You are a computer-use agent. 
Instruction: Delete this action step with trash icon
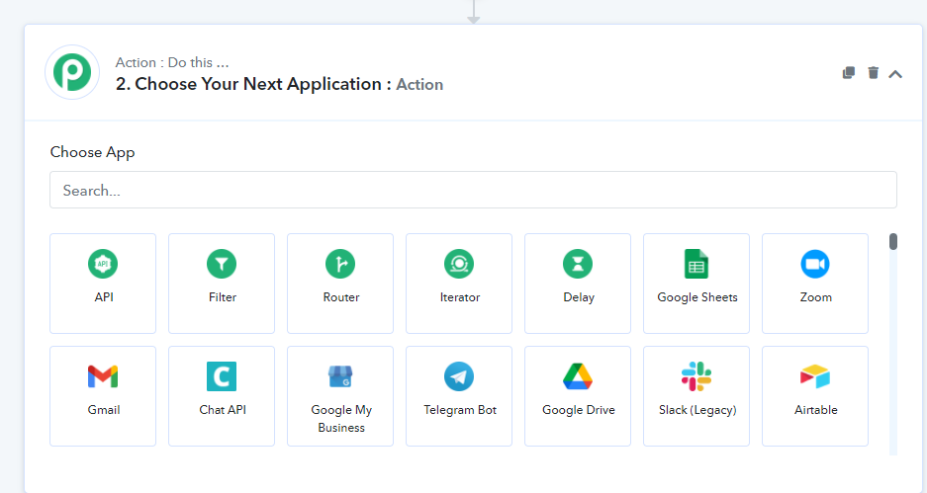click(874, 73)
